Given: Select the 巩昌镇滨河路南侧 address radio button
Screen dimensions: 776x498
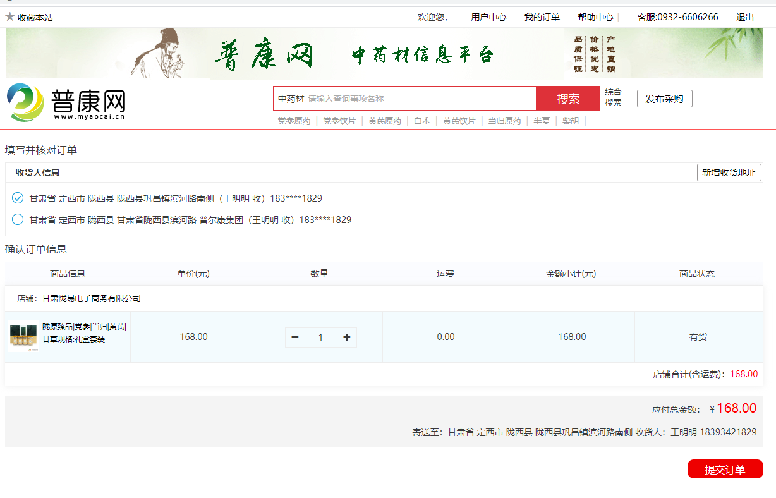Looking at the screenshot, I should (18, 198).
